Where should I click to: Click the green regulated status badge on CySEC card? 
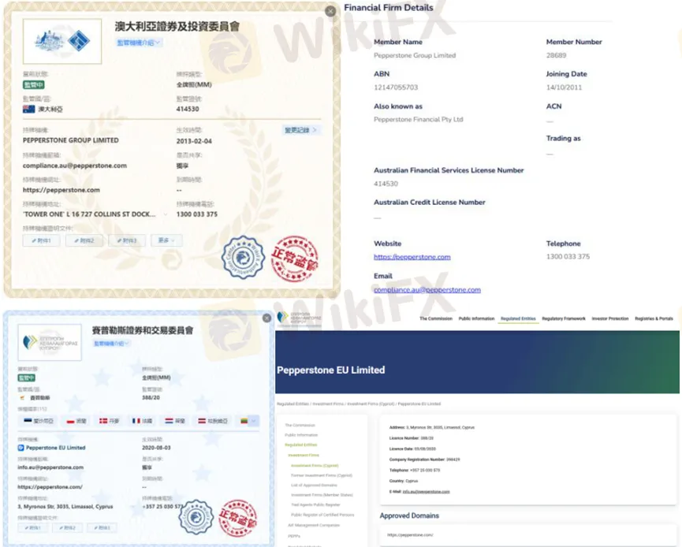coord(27,378)
